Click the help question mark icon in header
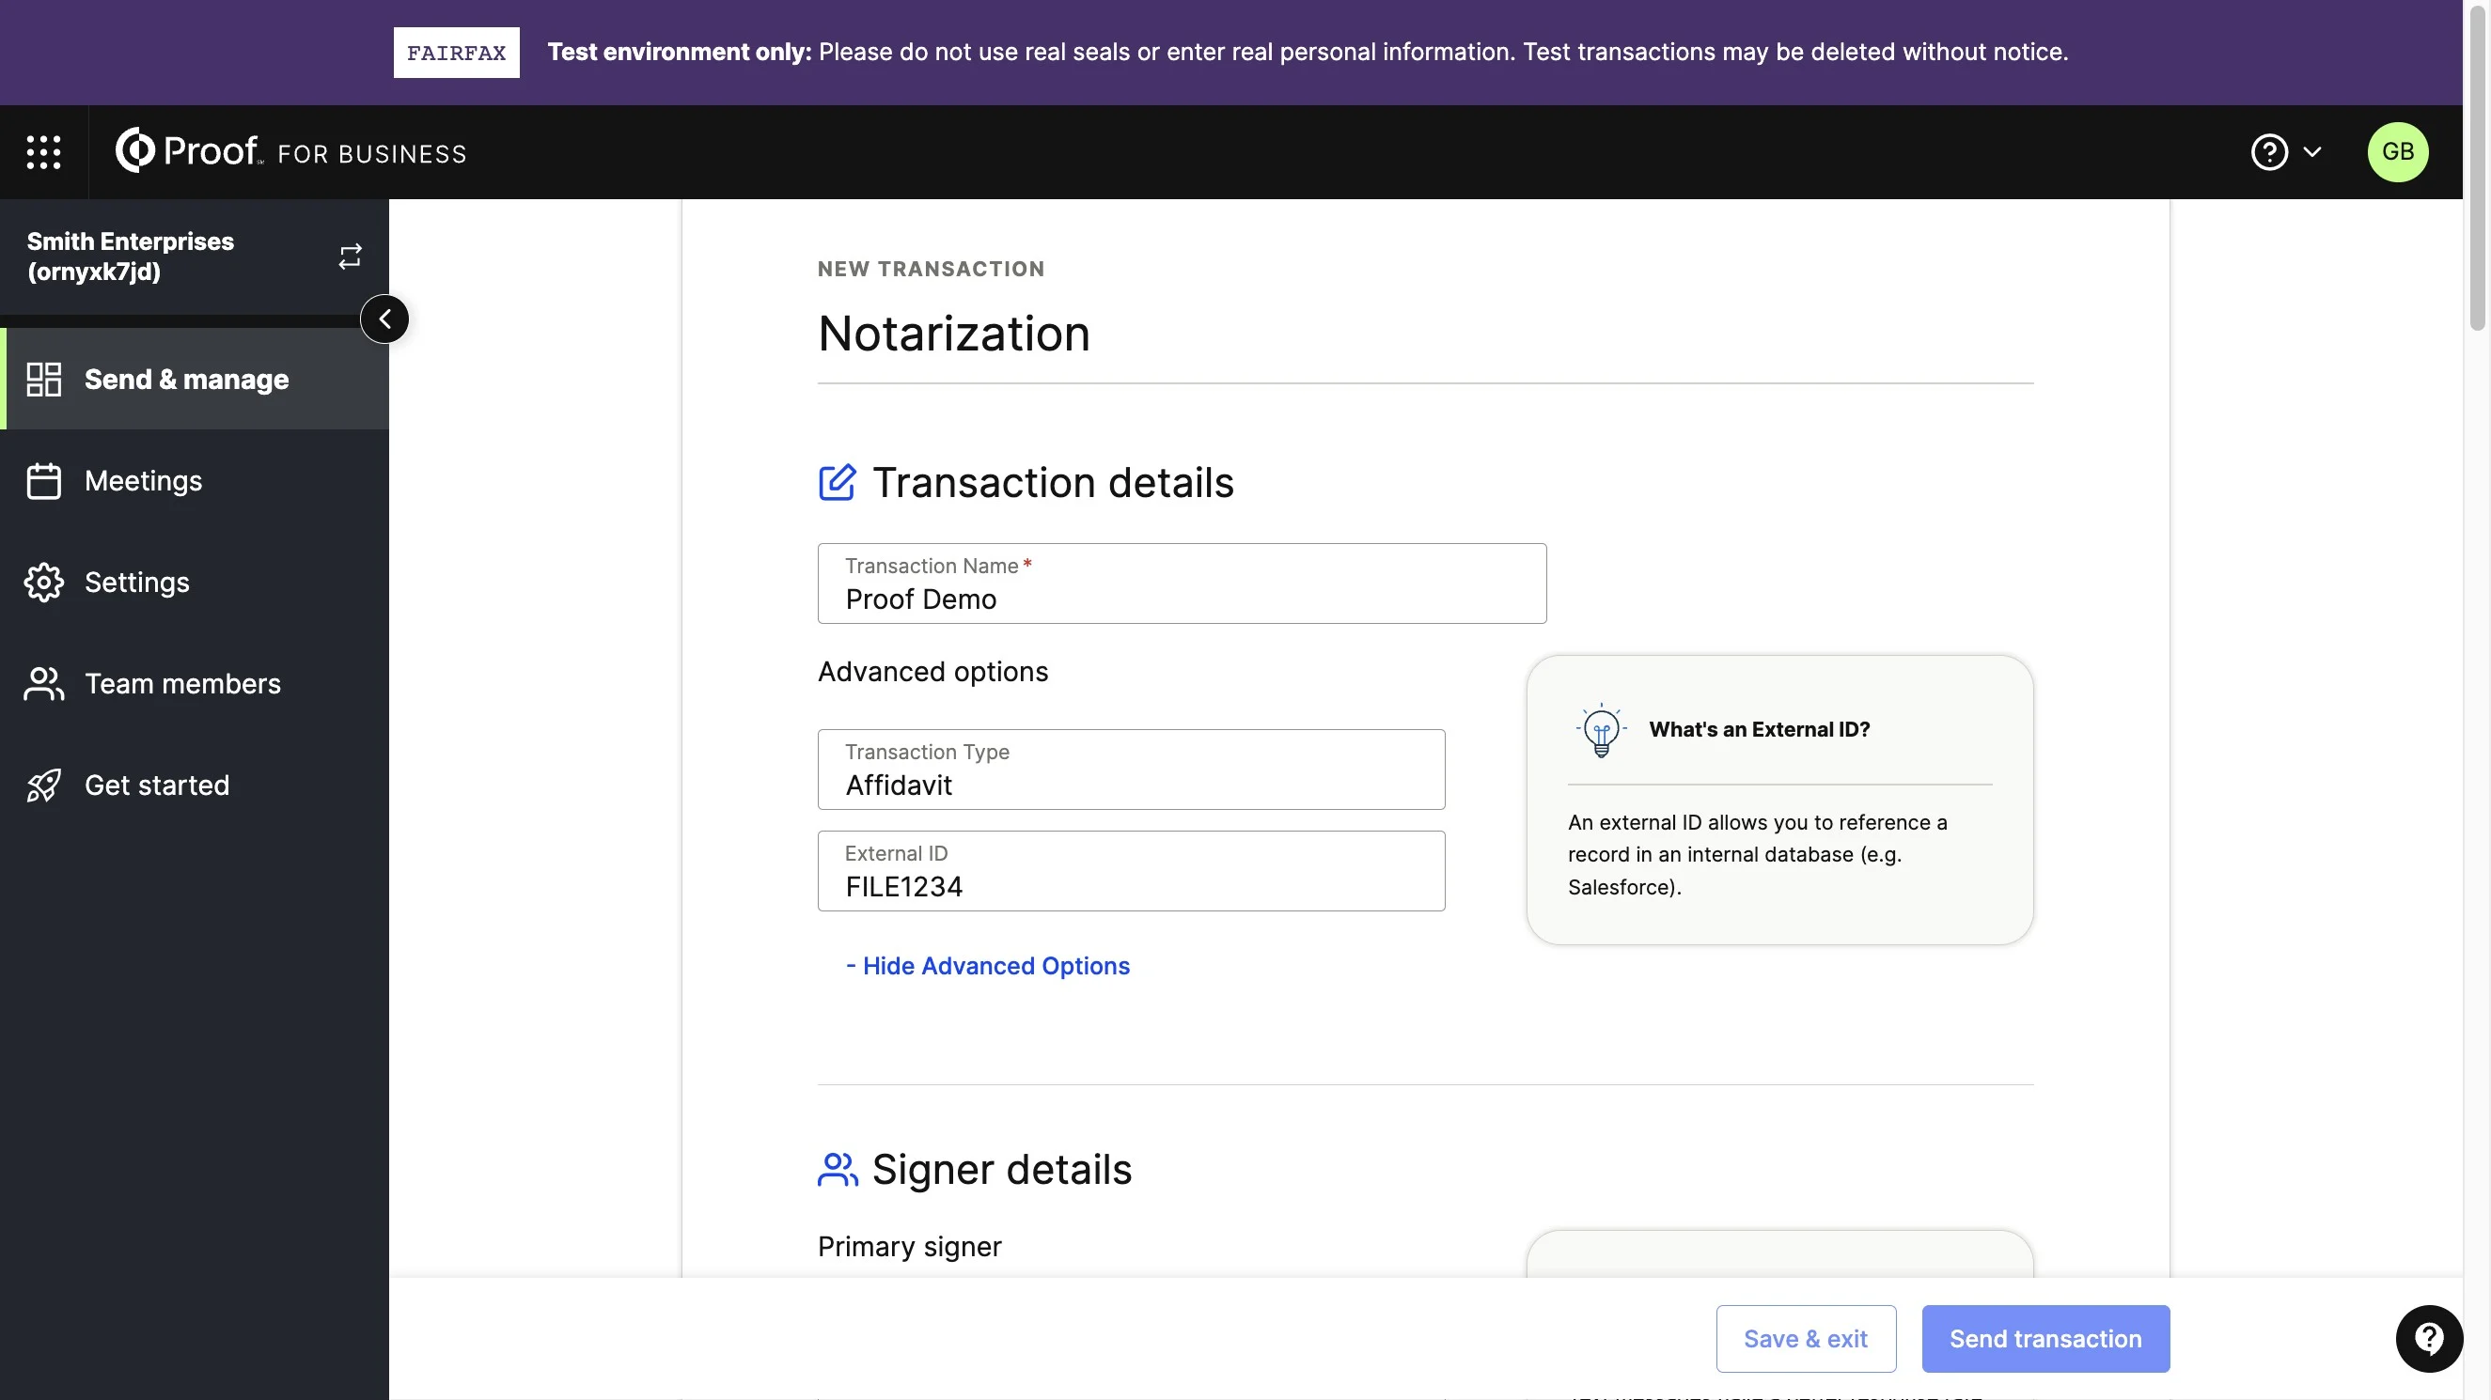Viewport: 2491px width, 1400px height. tap(2268, 152)
